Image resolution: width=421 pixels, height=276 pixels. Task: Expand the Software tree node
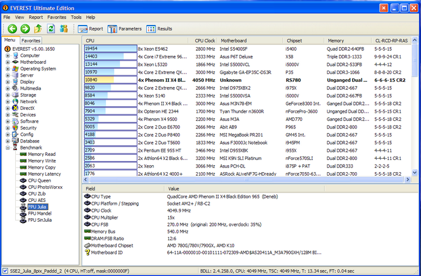(x=8, y=121)
